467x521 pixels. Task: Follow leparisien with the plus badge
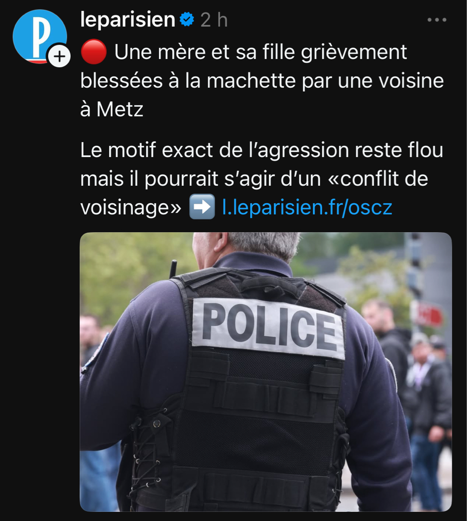(59, 56)
